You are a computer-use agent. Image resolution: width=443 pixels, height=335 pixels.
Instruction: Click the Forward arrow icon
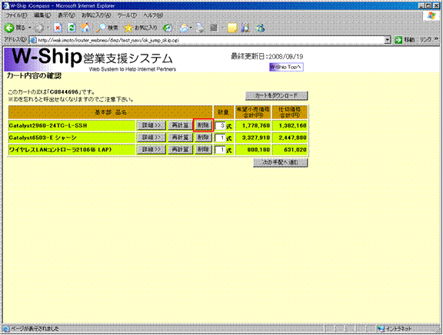click(x=39, y=28)
